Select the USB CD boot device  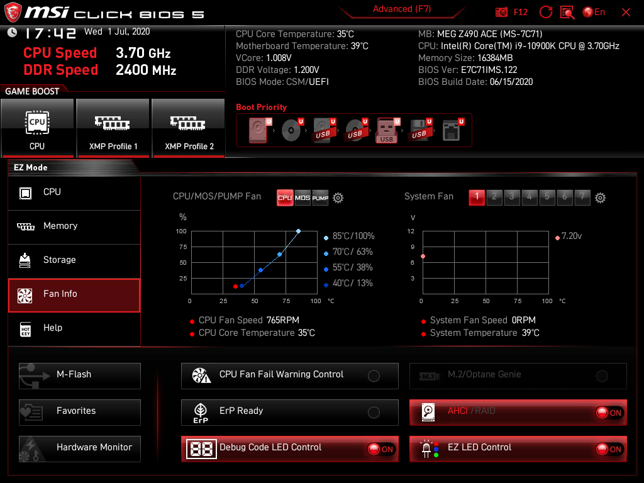click(356, 130)
